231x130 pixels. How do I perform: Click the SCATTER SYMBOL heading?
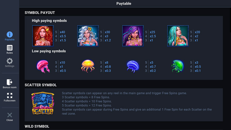coord(41,85)
